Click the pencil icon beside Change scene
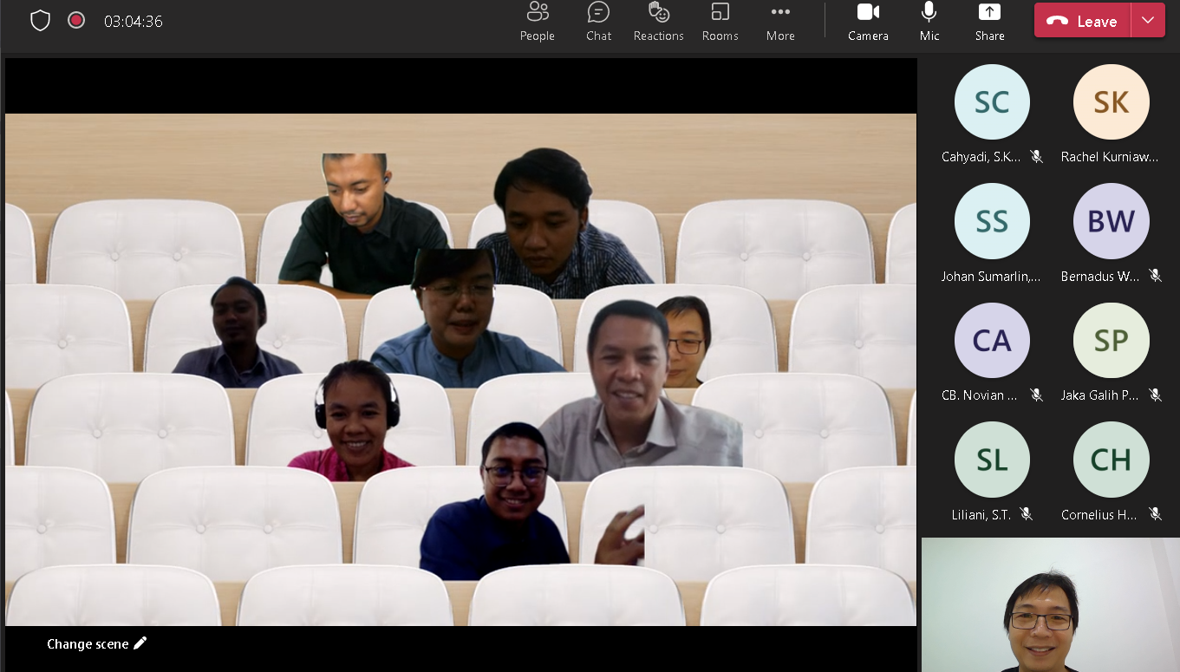This screenshot has width=1180, height=672. point(140,643)
